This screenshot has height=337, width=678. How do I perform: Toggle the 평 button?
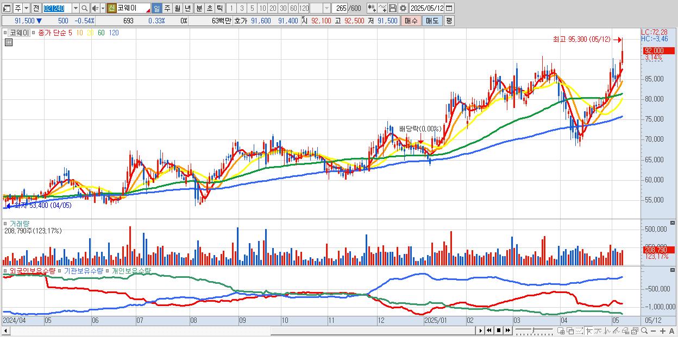449,21
